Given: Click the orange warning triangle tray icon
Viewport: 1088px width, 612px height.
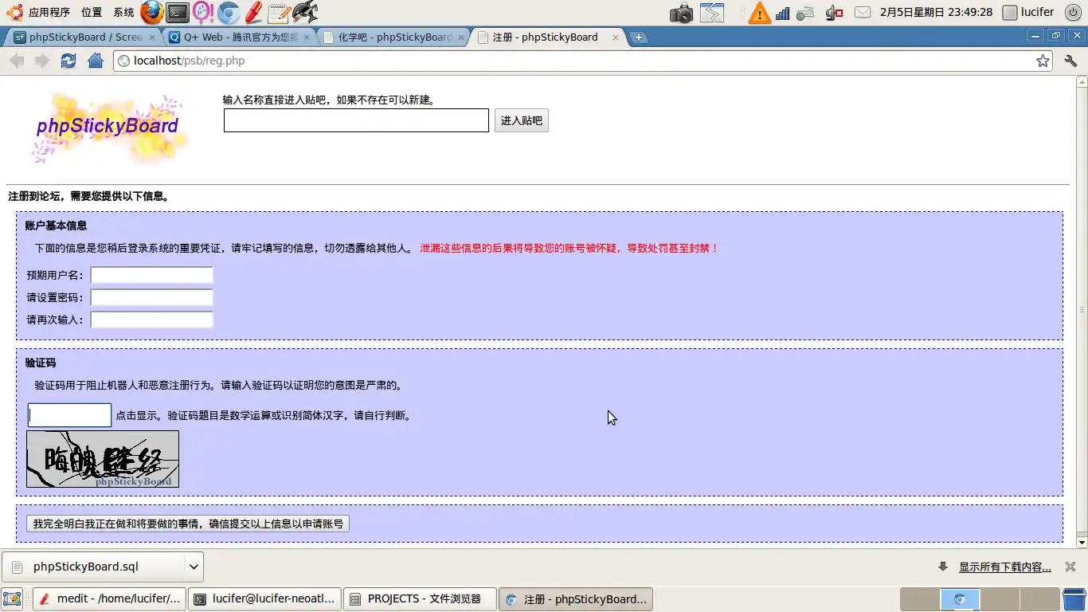Looking at the screenshot, I should tap(760, 13).
